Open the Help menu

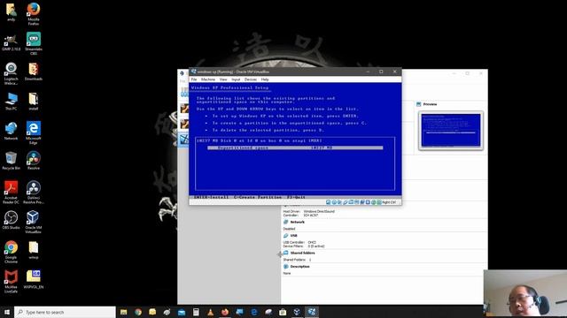(x=265, y=79)
